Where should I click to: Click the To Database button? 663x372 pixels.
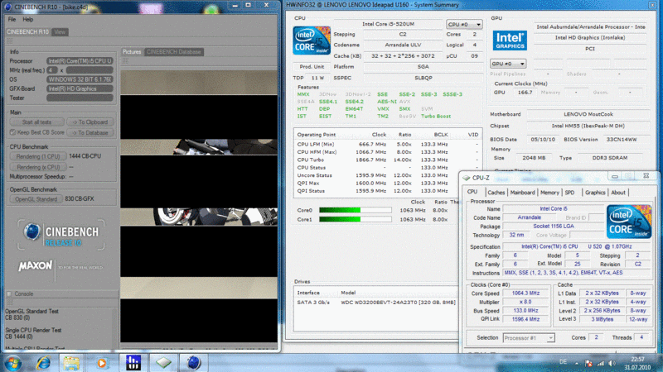[90, 132]
